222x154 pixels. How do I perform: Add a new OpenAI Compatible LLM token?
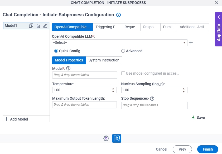click(x=191, y=43)
